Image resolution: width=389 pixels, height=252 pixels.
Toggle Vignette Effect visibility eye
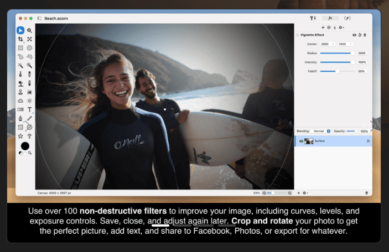354,35
